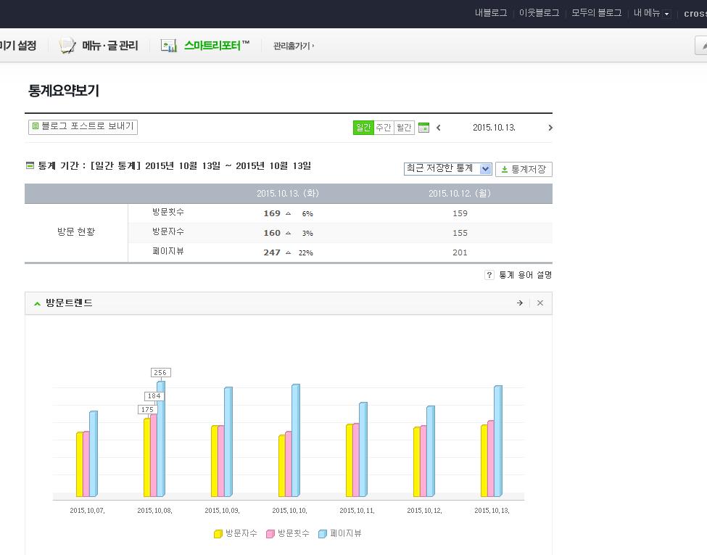Click the statistics terms help icon
The height and width of the screenshot is (555, 707).
tap(489, 275)
